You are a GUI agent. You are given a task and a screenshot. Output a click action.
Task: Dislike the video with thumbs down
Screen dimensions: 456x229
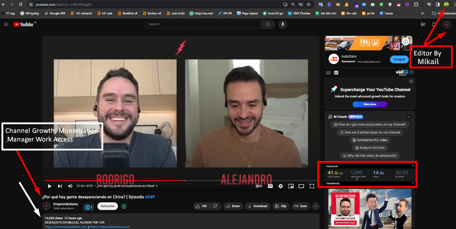tap(215, 206)
